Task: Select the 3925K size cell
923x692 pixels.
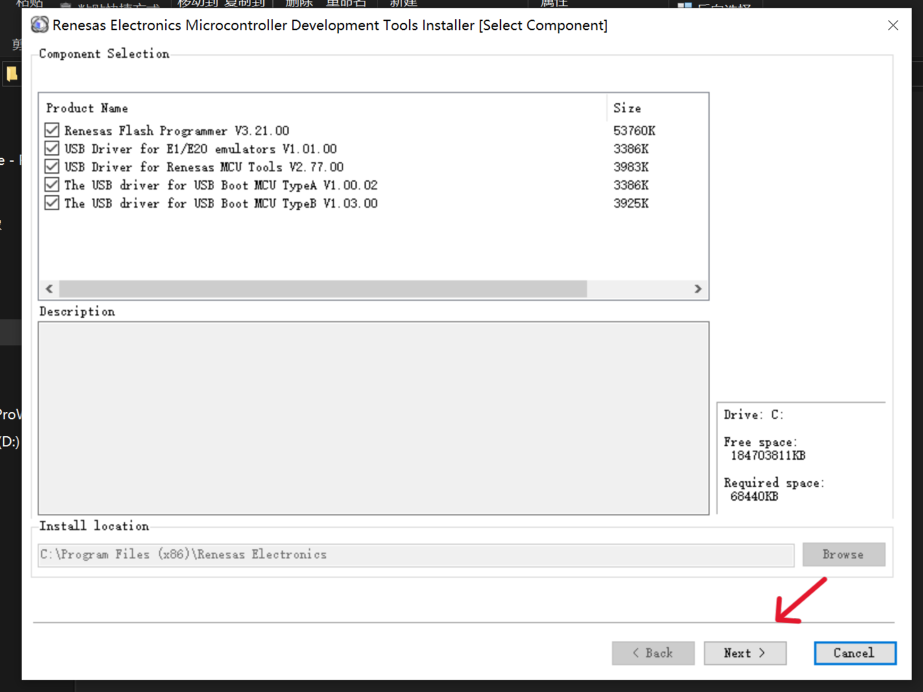Action: coord(631,203)
